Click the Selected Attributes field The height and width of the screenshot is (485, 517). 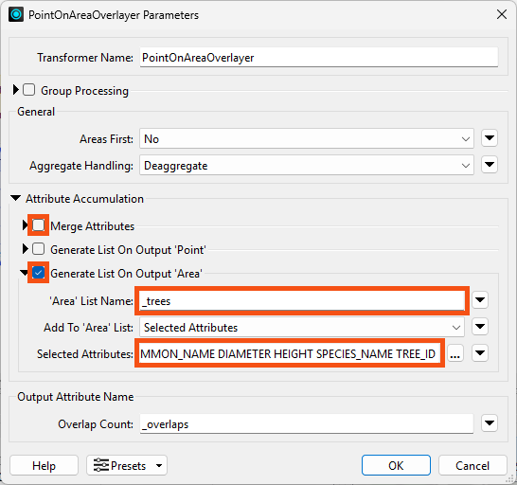pos(290,353)
